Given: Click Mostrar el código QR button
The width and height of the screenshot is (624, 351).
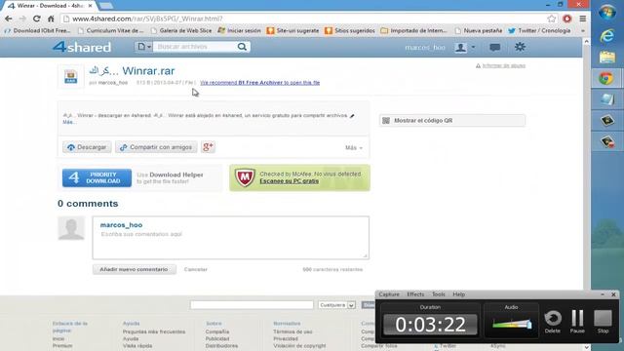Looking at the screenshot, I should (452, 121).
